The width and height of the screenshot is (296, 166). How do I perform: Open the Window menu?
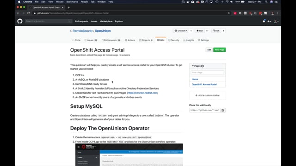click(101, 2)
